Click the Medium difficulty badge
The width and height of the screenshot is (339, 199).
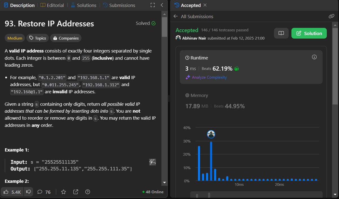(x=15, y=38)
